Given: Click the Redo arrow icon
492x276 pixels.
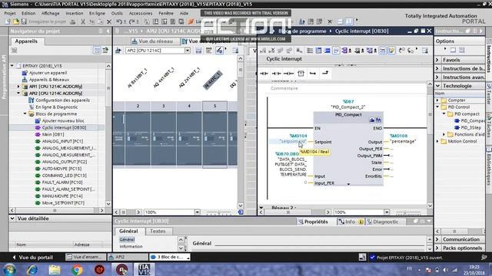Looking at the screenshot, I should click(x=132, y=21).
